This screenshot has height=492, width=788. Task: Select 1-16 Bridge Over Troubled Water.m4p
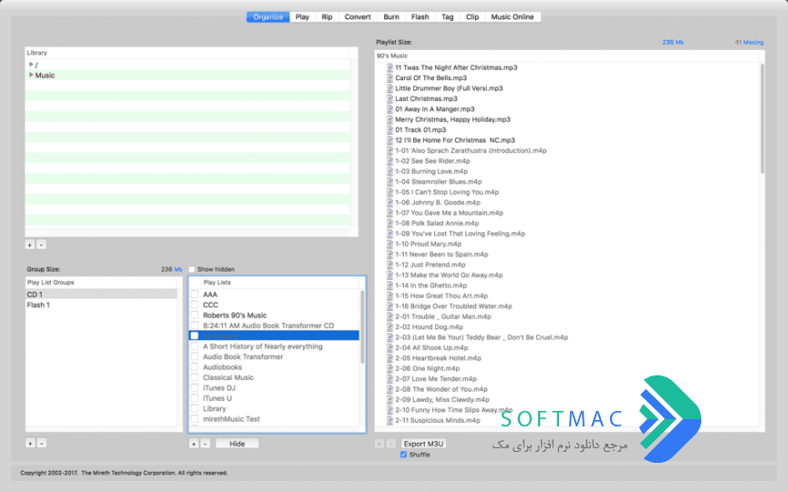click(x=453, y=306)
